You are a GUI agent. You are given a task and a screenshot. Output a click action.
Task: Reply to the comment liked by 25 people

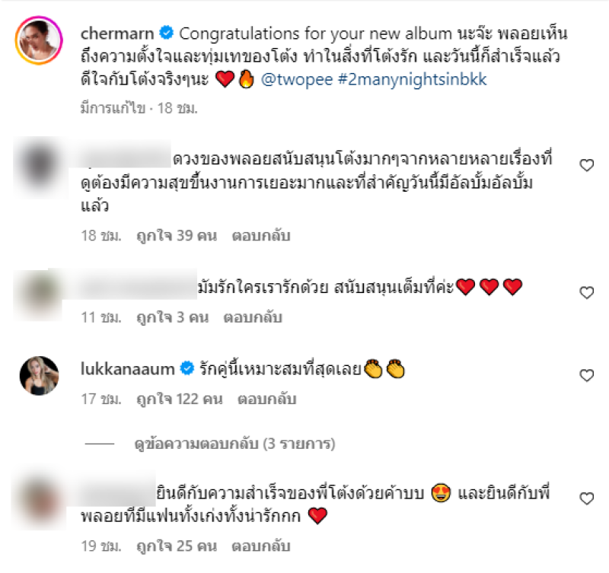coord(261,546)
